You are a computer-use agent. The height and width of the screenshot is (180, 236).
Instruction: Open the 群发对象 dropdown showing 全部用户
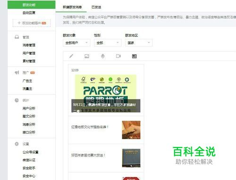76,43
